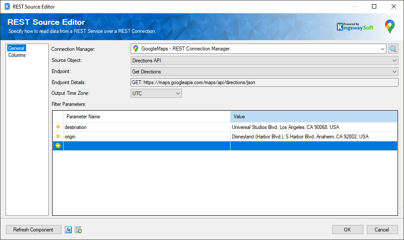The width and height of the screenshot is (404, 240).
Task: Confirm with the OK button
Action: [x=348, y=229]
